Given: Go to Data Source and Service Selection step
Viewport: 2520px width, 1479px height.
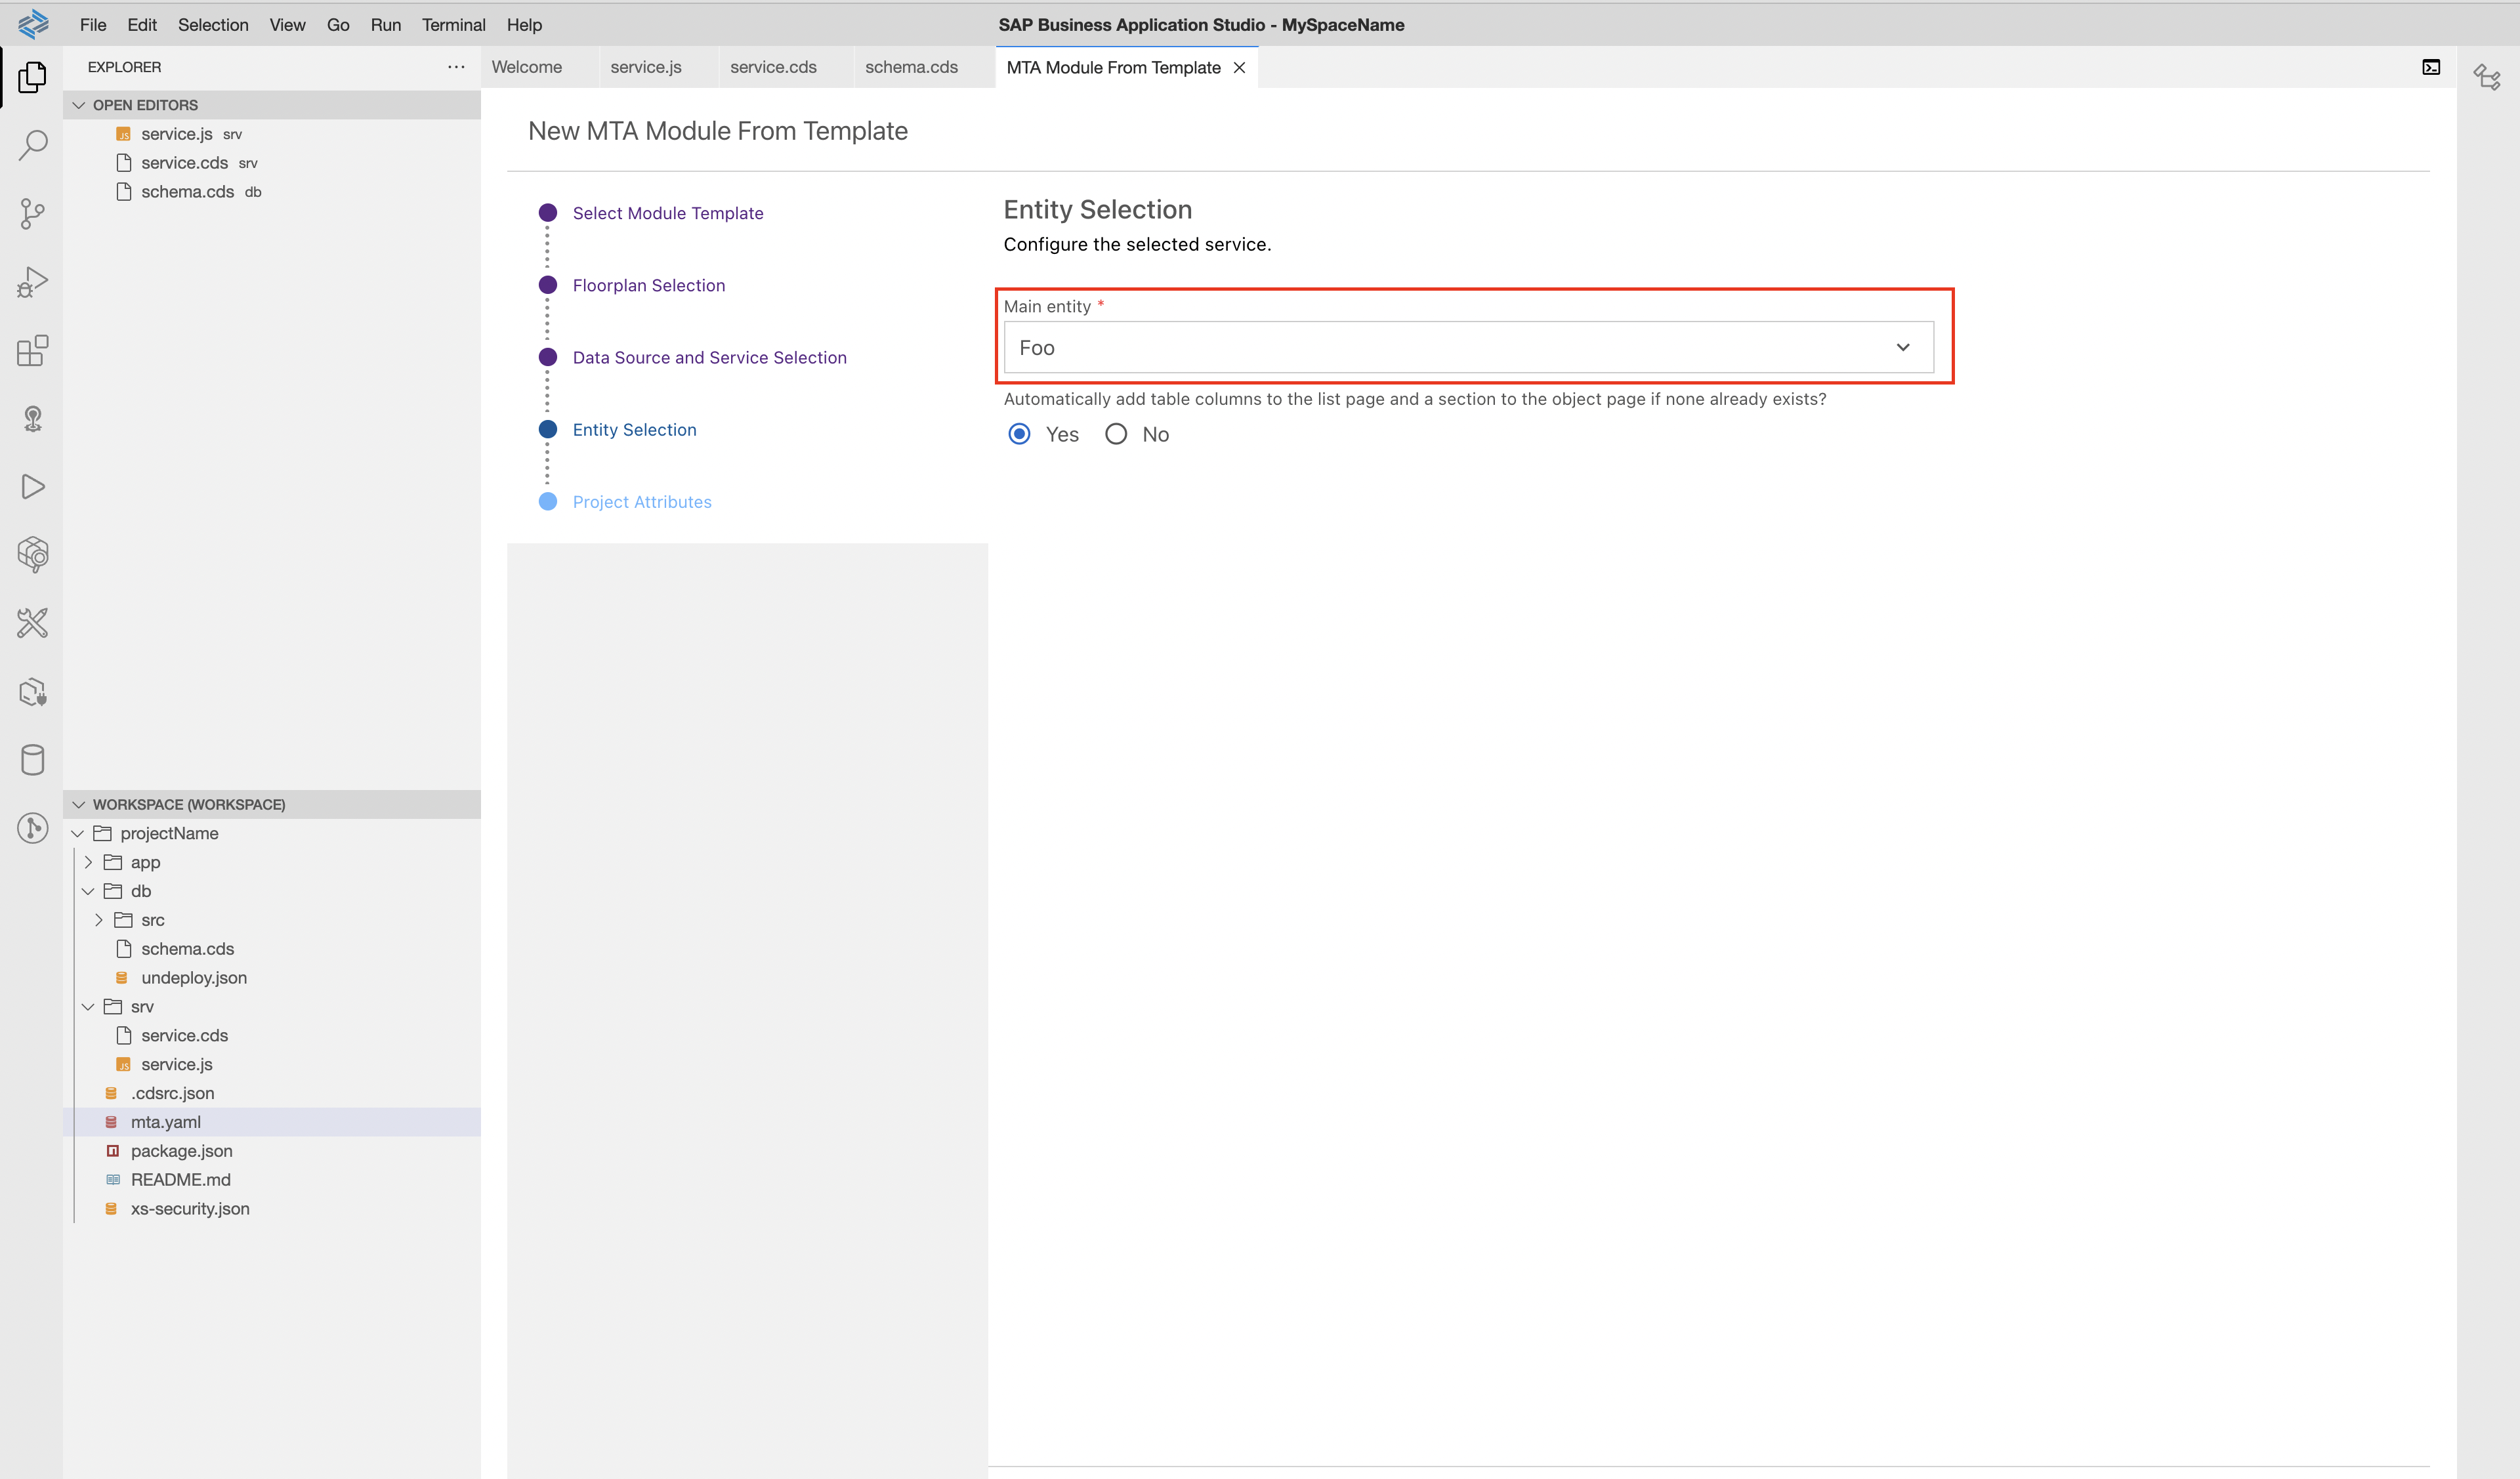Looking at the screenshot, I should [x=710, y=357].
